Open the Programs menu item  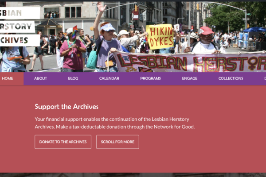150,78
